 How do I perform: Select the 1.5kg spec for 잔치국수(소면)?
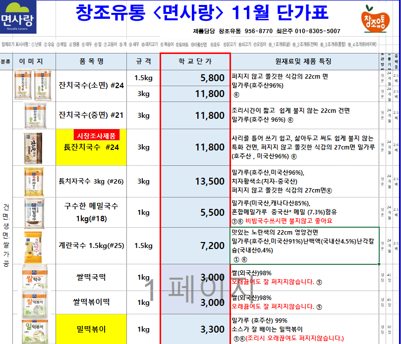coord(143,78)
